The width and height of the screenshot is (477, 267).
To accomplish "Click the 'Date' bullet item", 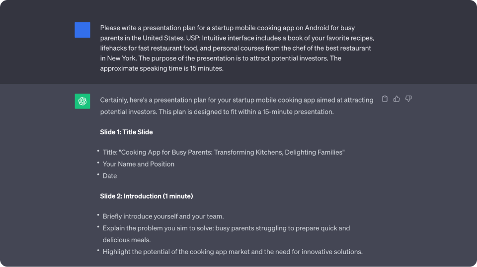I will click(x=109, y=176).
